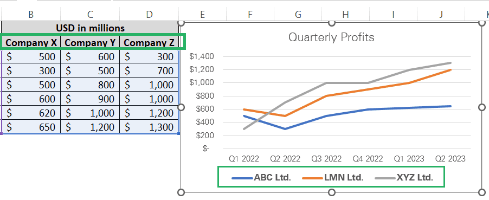Click the chart's top-center resize handle
489x200 pixels.
pos(331,23)
